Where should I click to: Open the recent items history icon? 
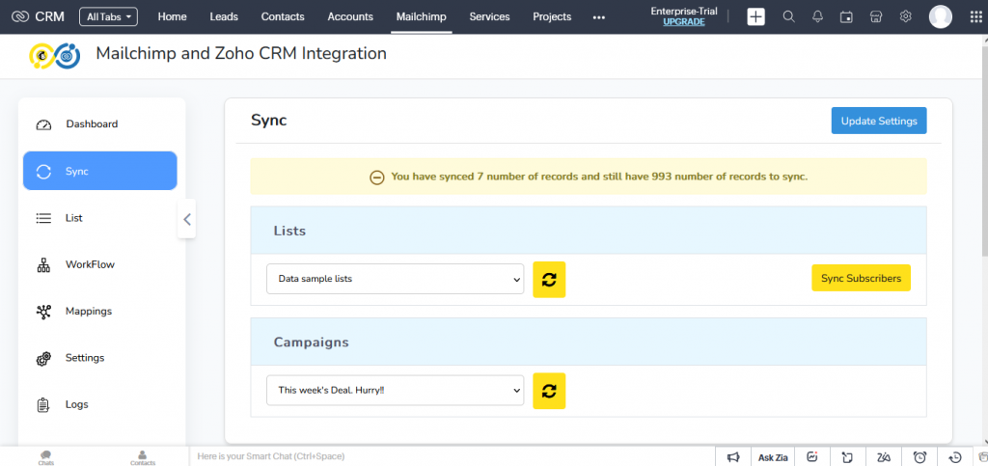(955, 457)
